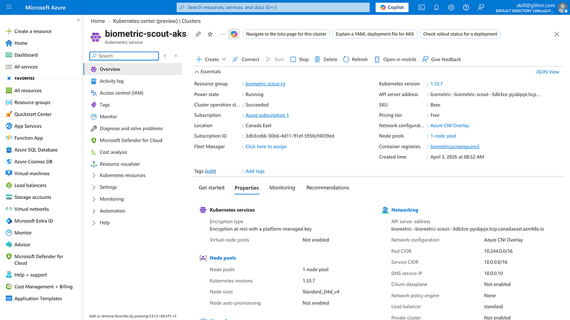Open the Create dropdown arrow
This screenshot has width=570, height=320.
[224, 59]
